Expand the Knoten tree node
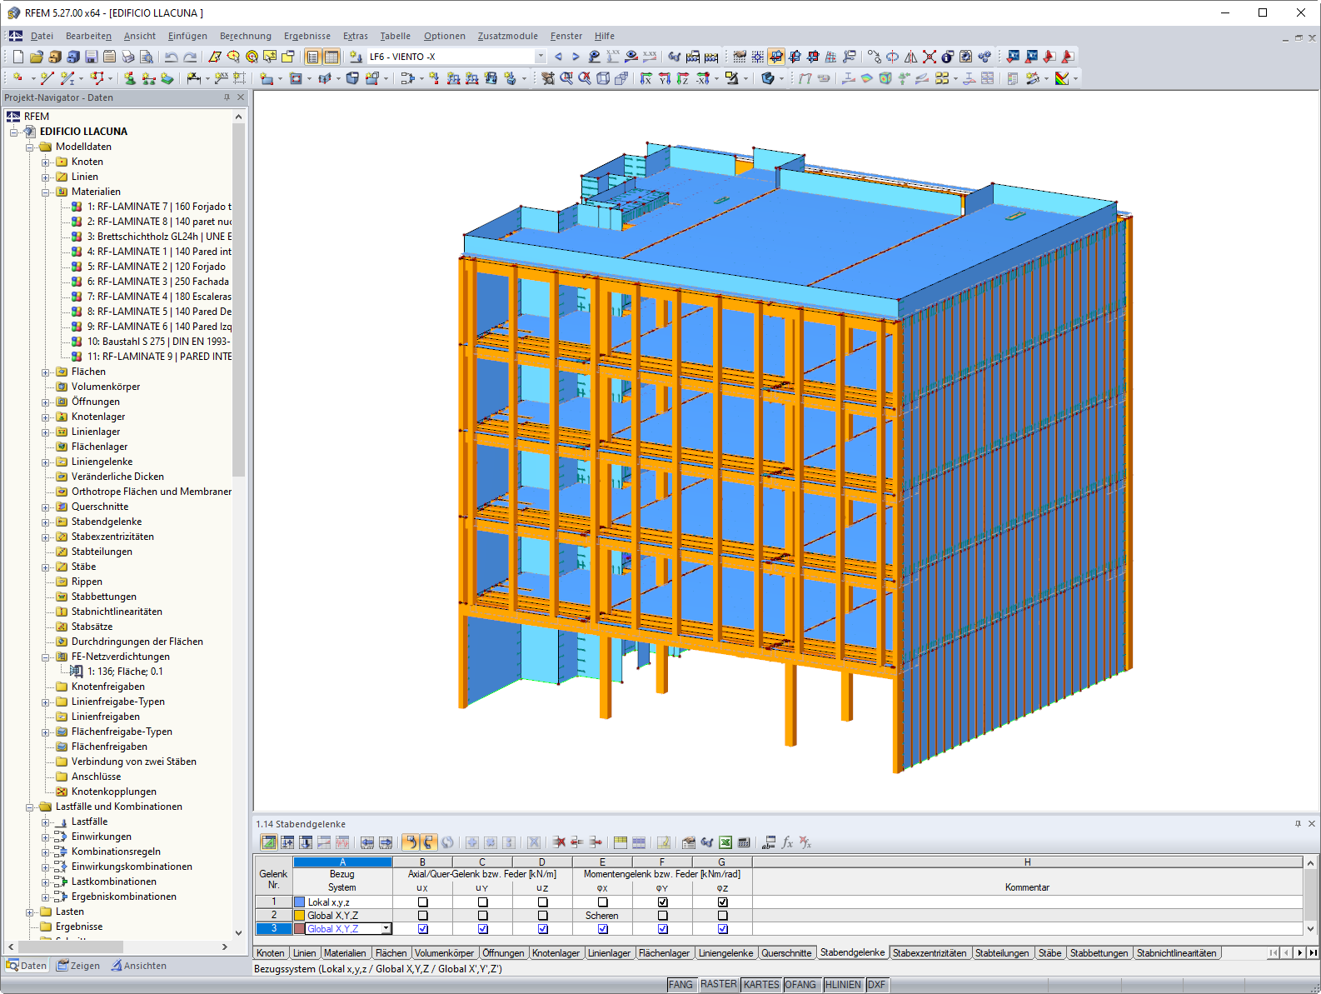Screen dimensions: 1321x994 pos(46,162)
